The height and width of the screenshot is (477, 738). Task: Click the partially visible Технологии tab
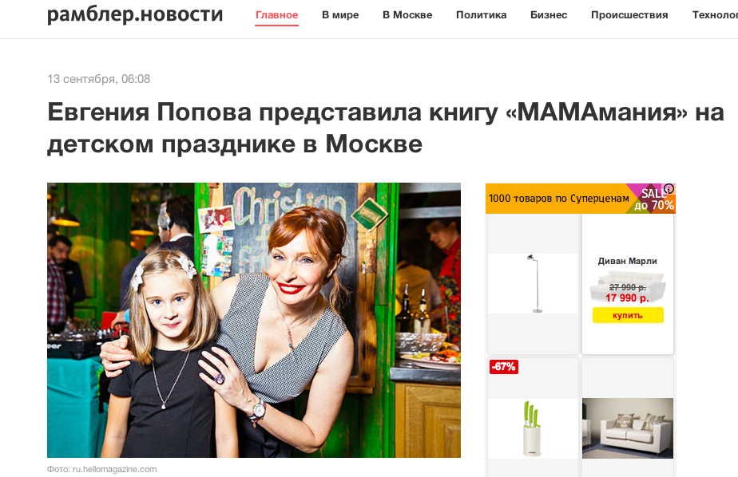tap(715, 15)
